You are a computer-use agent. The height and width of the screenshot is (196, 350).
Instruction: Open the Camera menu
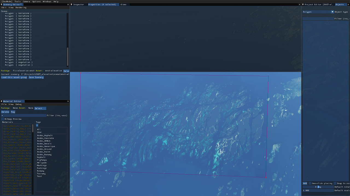26,2
